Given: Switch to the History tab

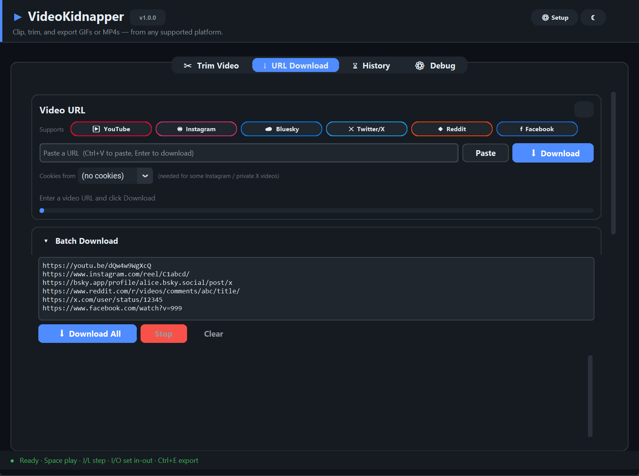Looking at the screenshot, I should pyautogui.click(x=371, y=65).
